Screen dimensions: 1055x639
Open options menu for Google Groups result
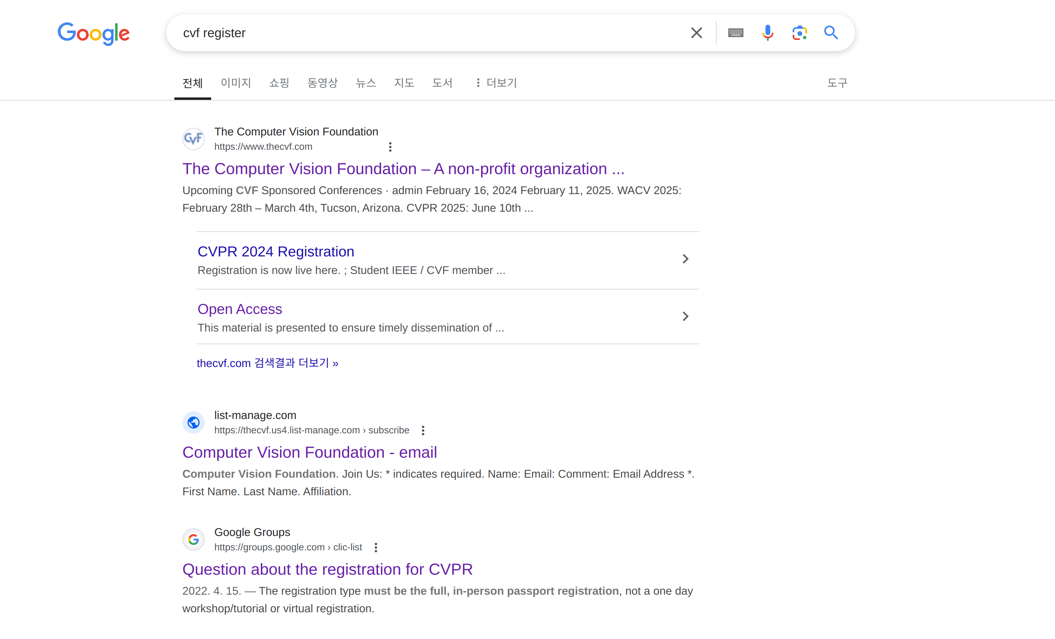(376, 548)
